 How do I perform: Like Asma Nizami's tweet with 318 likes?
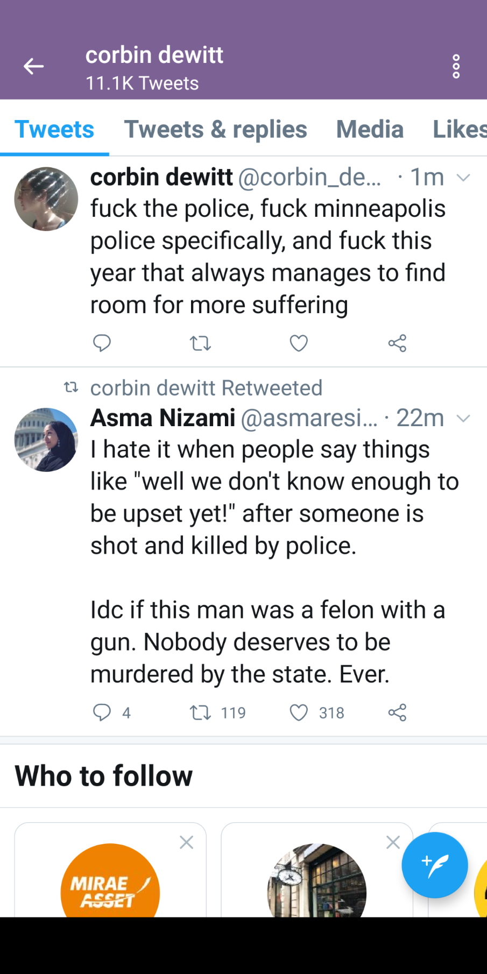299,712
